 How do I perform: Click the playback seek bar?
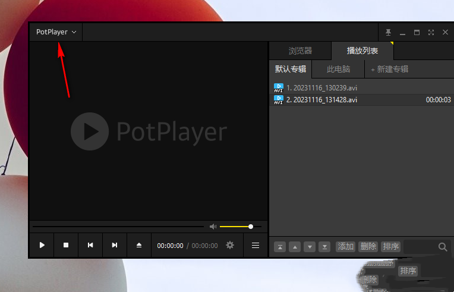click(118, 227)
